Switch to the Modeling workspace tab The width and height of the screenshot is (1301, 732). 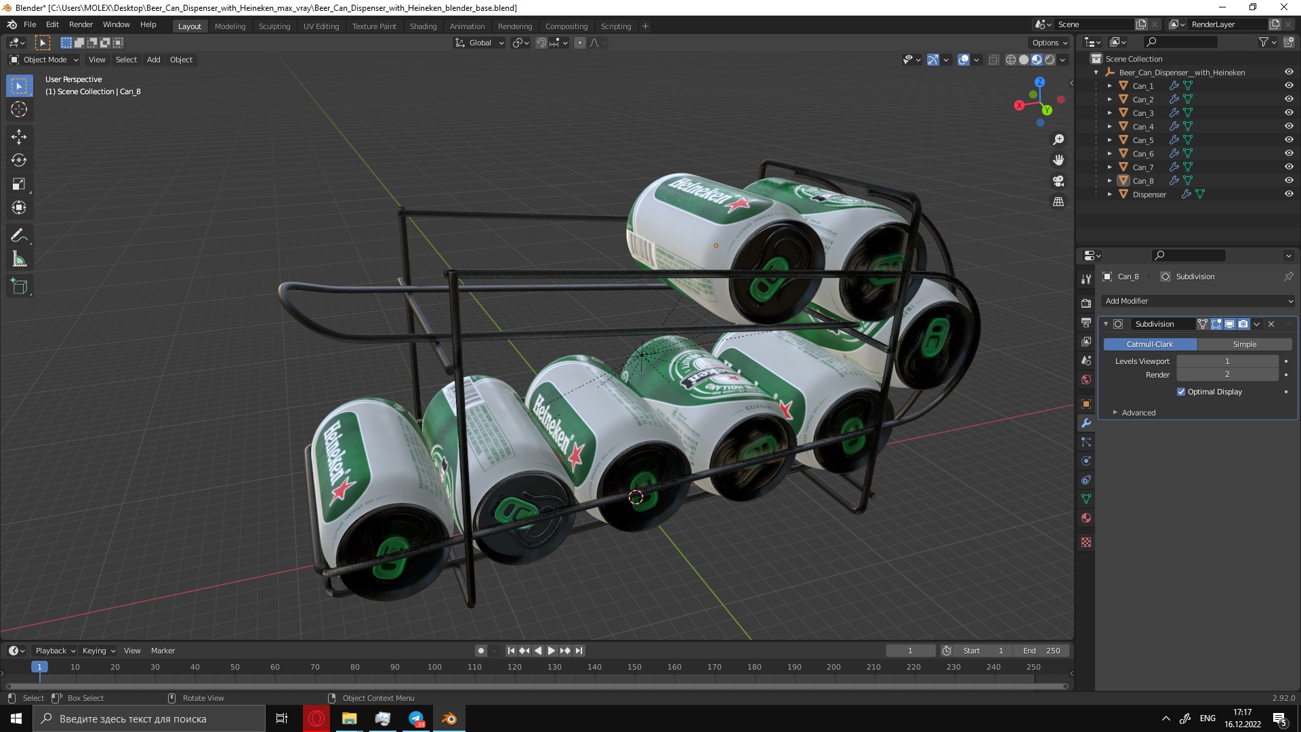click(x=230, y=26)
